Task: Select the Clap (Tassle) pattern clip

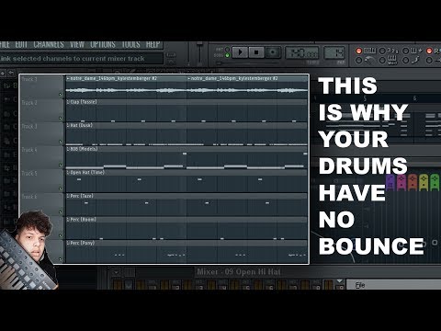Action: (187, 110)
